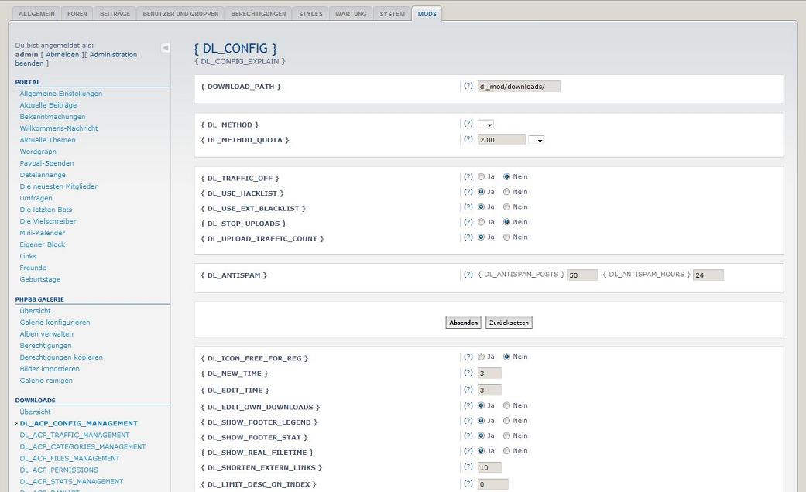This screenshot has height=492, width=806.
Task: Collapse the sidebar with the arrow icon
Action: click(x=166, y=48)
